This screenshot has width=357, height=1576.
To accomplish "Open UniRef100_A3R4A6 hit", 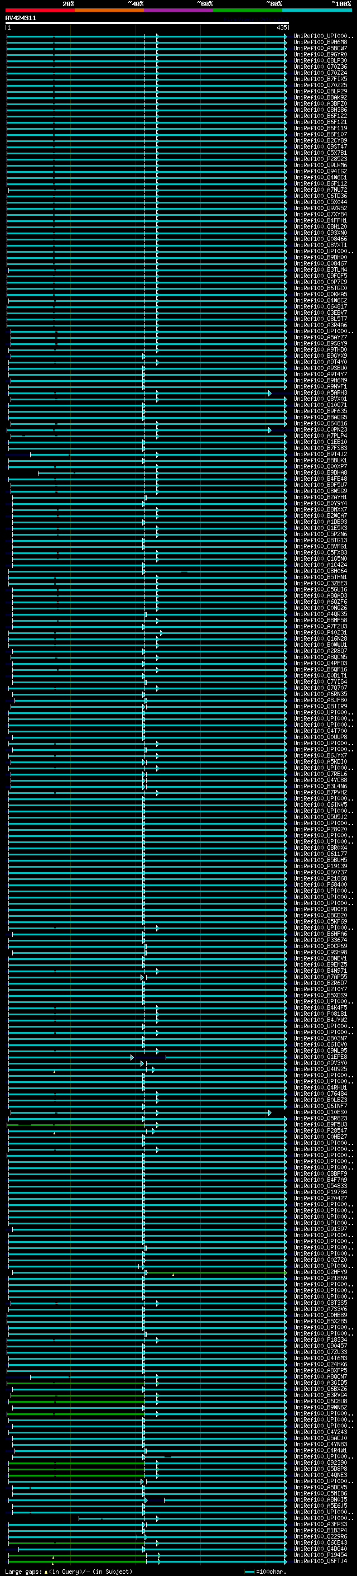I will click(320, 325).
